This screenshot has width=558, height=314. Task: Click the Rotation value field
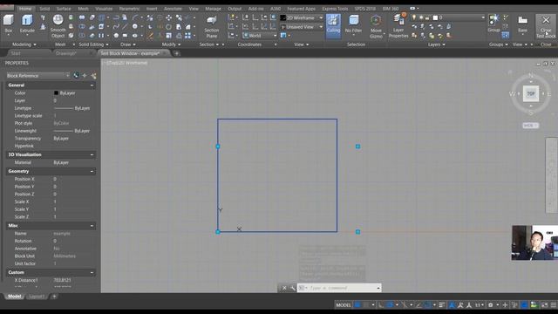[x=74, y=241]
